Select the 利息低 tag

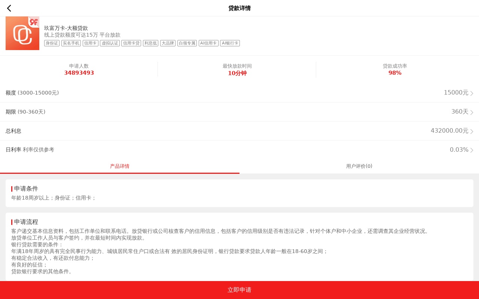coord(151,43)
